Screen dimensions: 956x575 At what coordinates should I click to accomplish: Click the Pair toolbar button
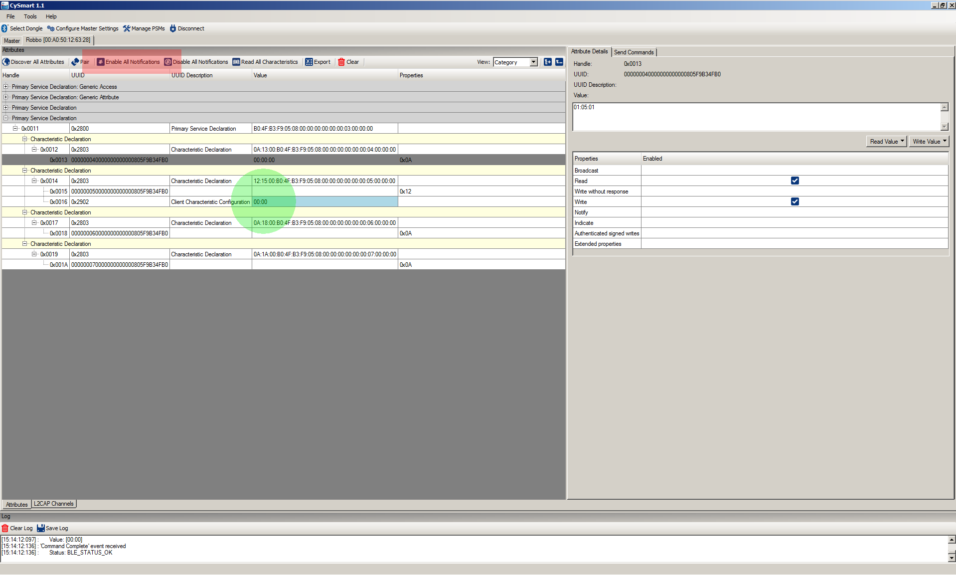[80, 62]
